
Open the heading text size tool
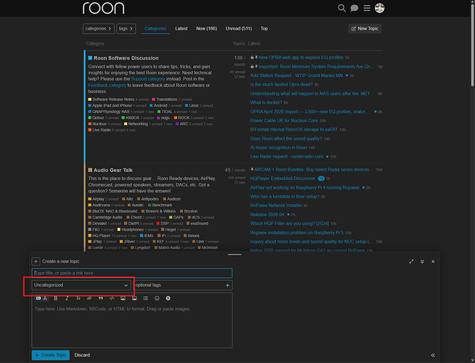coord(78,298)
